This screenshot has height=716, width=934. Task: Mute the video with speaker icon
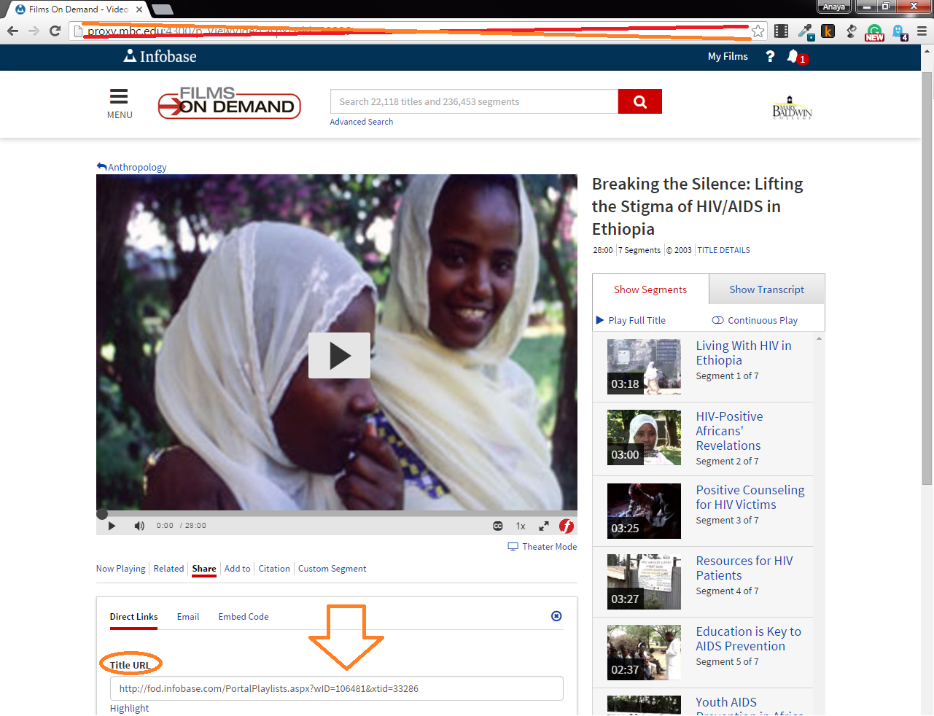click(x=139, y=526)
